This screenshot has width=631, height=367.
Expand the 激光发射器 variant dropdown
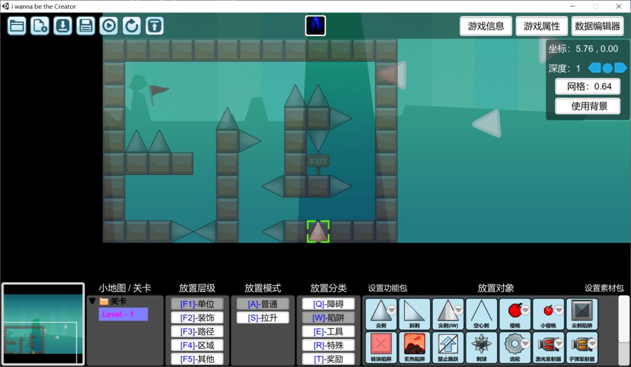pyautogui.click(x=559, y=344)
